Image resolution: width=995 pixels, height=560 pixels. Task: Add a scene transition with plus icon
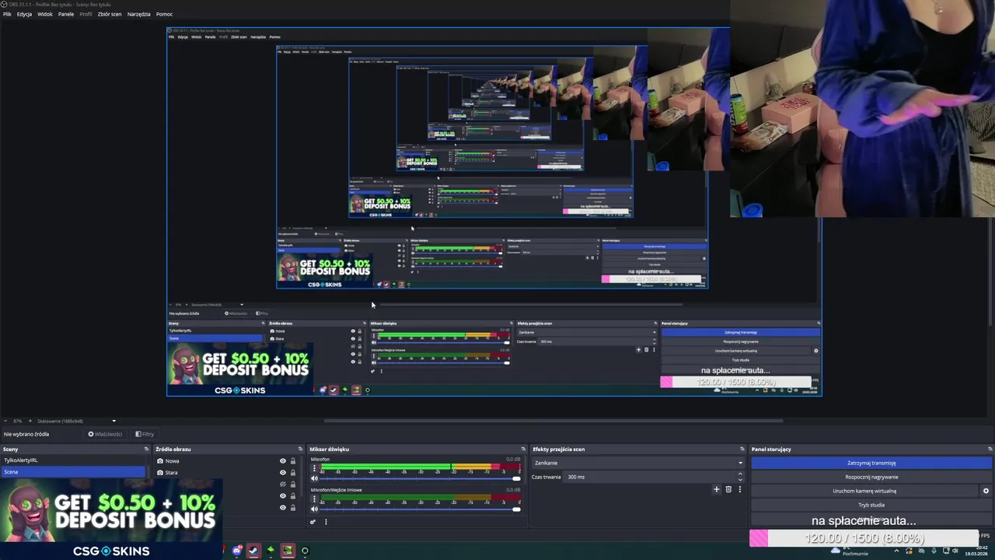(717, 489)
